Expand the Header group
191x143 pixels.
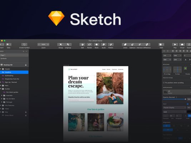(0, 69)
